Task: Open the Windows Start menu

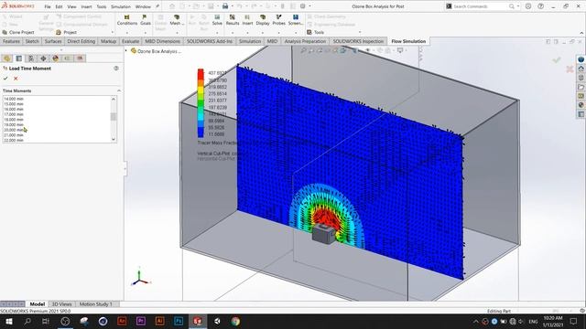Action: click(9, 321)
